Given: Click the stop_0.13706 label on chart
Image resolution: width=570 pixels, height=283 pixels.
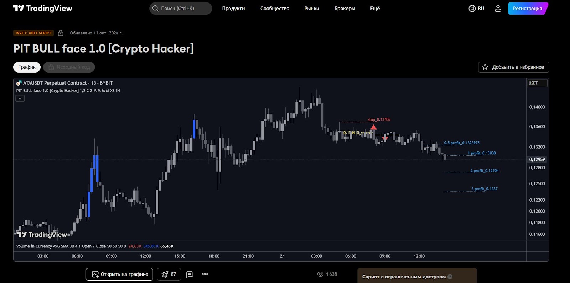Looking at the screenshot, I should 379,120.
